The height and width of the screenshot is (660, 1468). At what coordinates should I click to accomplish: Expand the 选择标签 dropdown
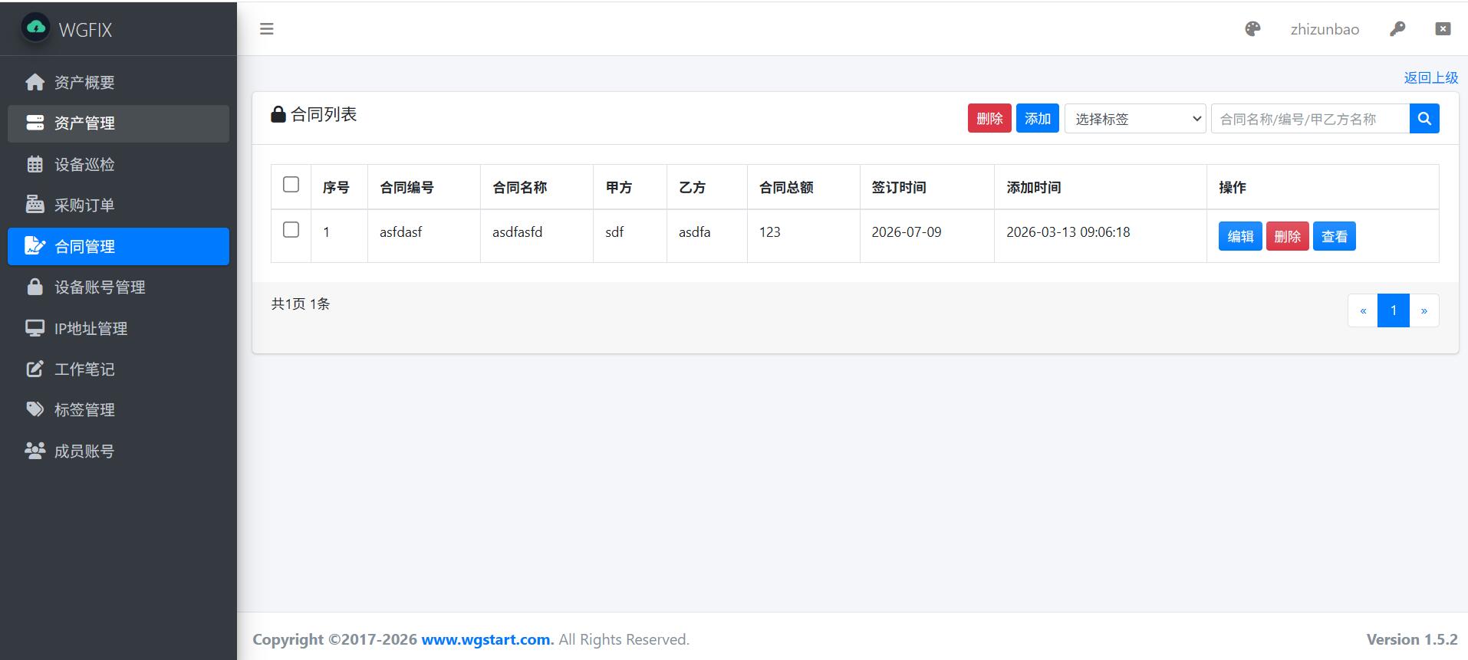(1135, 119)
